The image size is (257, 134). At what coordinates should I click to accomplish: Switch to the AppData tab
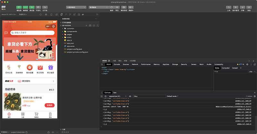(166, 64)
